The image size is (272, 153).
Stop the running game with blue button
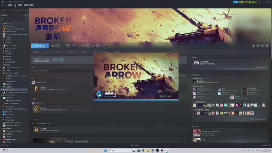(40, 46)
